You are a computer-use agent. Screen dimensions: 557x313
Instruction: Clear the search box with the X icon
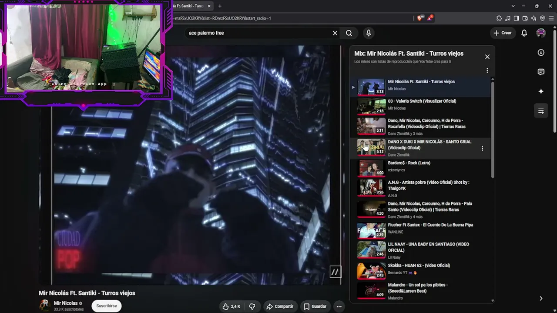(x=335, y=33)
